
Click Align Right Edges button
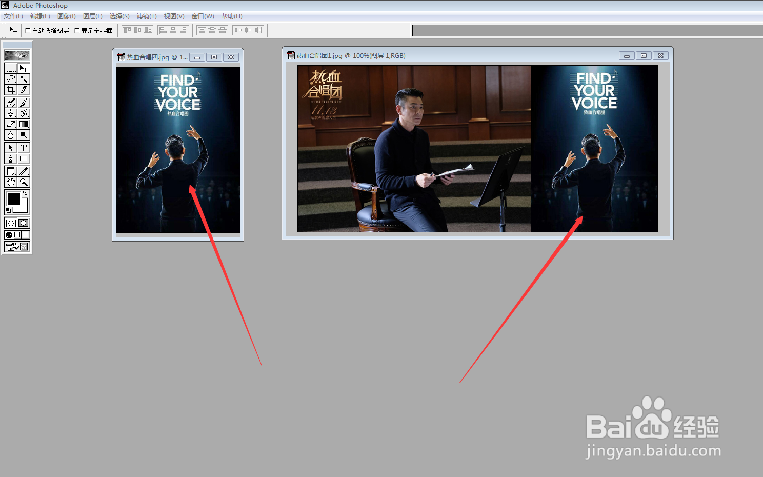[x=184, y=30]
